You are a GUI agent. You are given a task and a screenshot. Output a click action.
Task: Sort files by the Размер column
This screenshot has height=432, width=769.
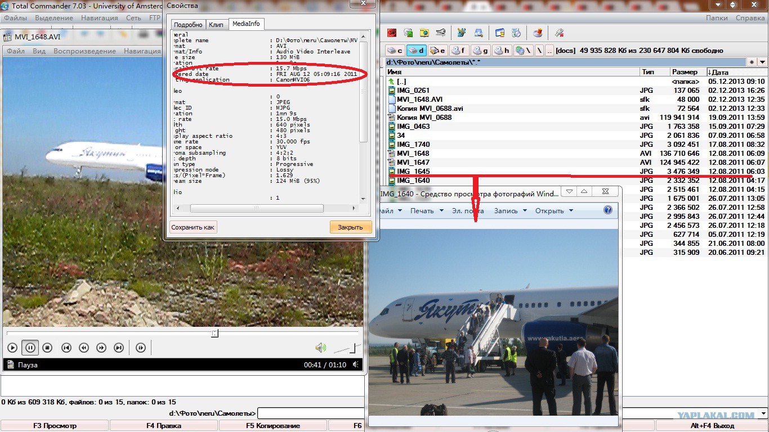tap(687, 72)
